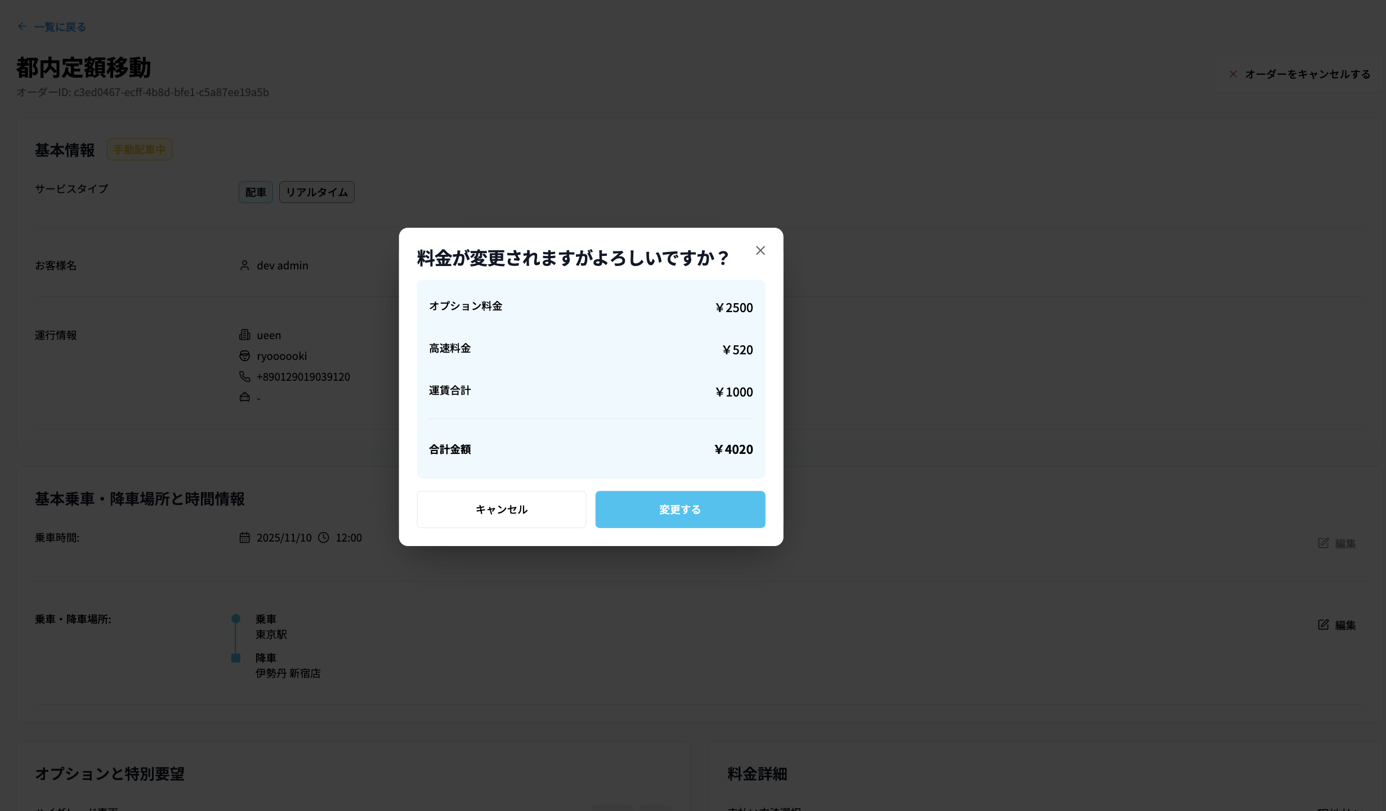Select the 配車 service type tag
1386x811 pixels.
coord(256,192)
